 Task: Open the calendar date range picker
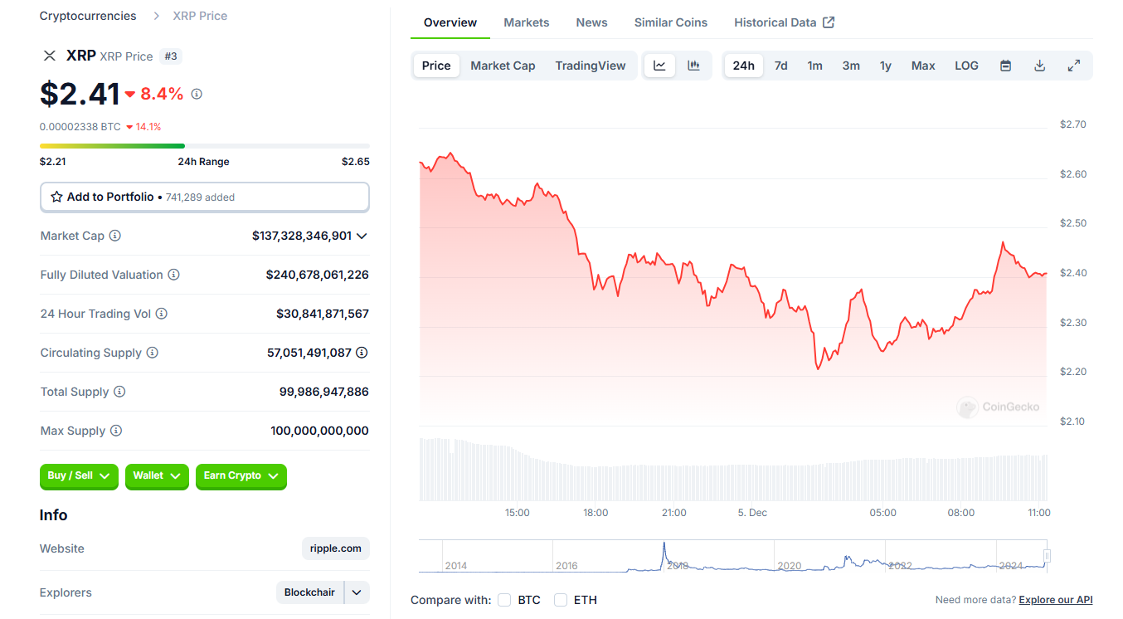point(1005,66)
